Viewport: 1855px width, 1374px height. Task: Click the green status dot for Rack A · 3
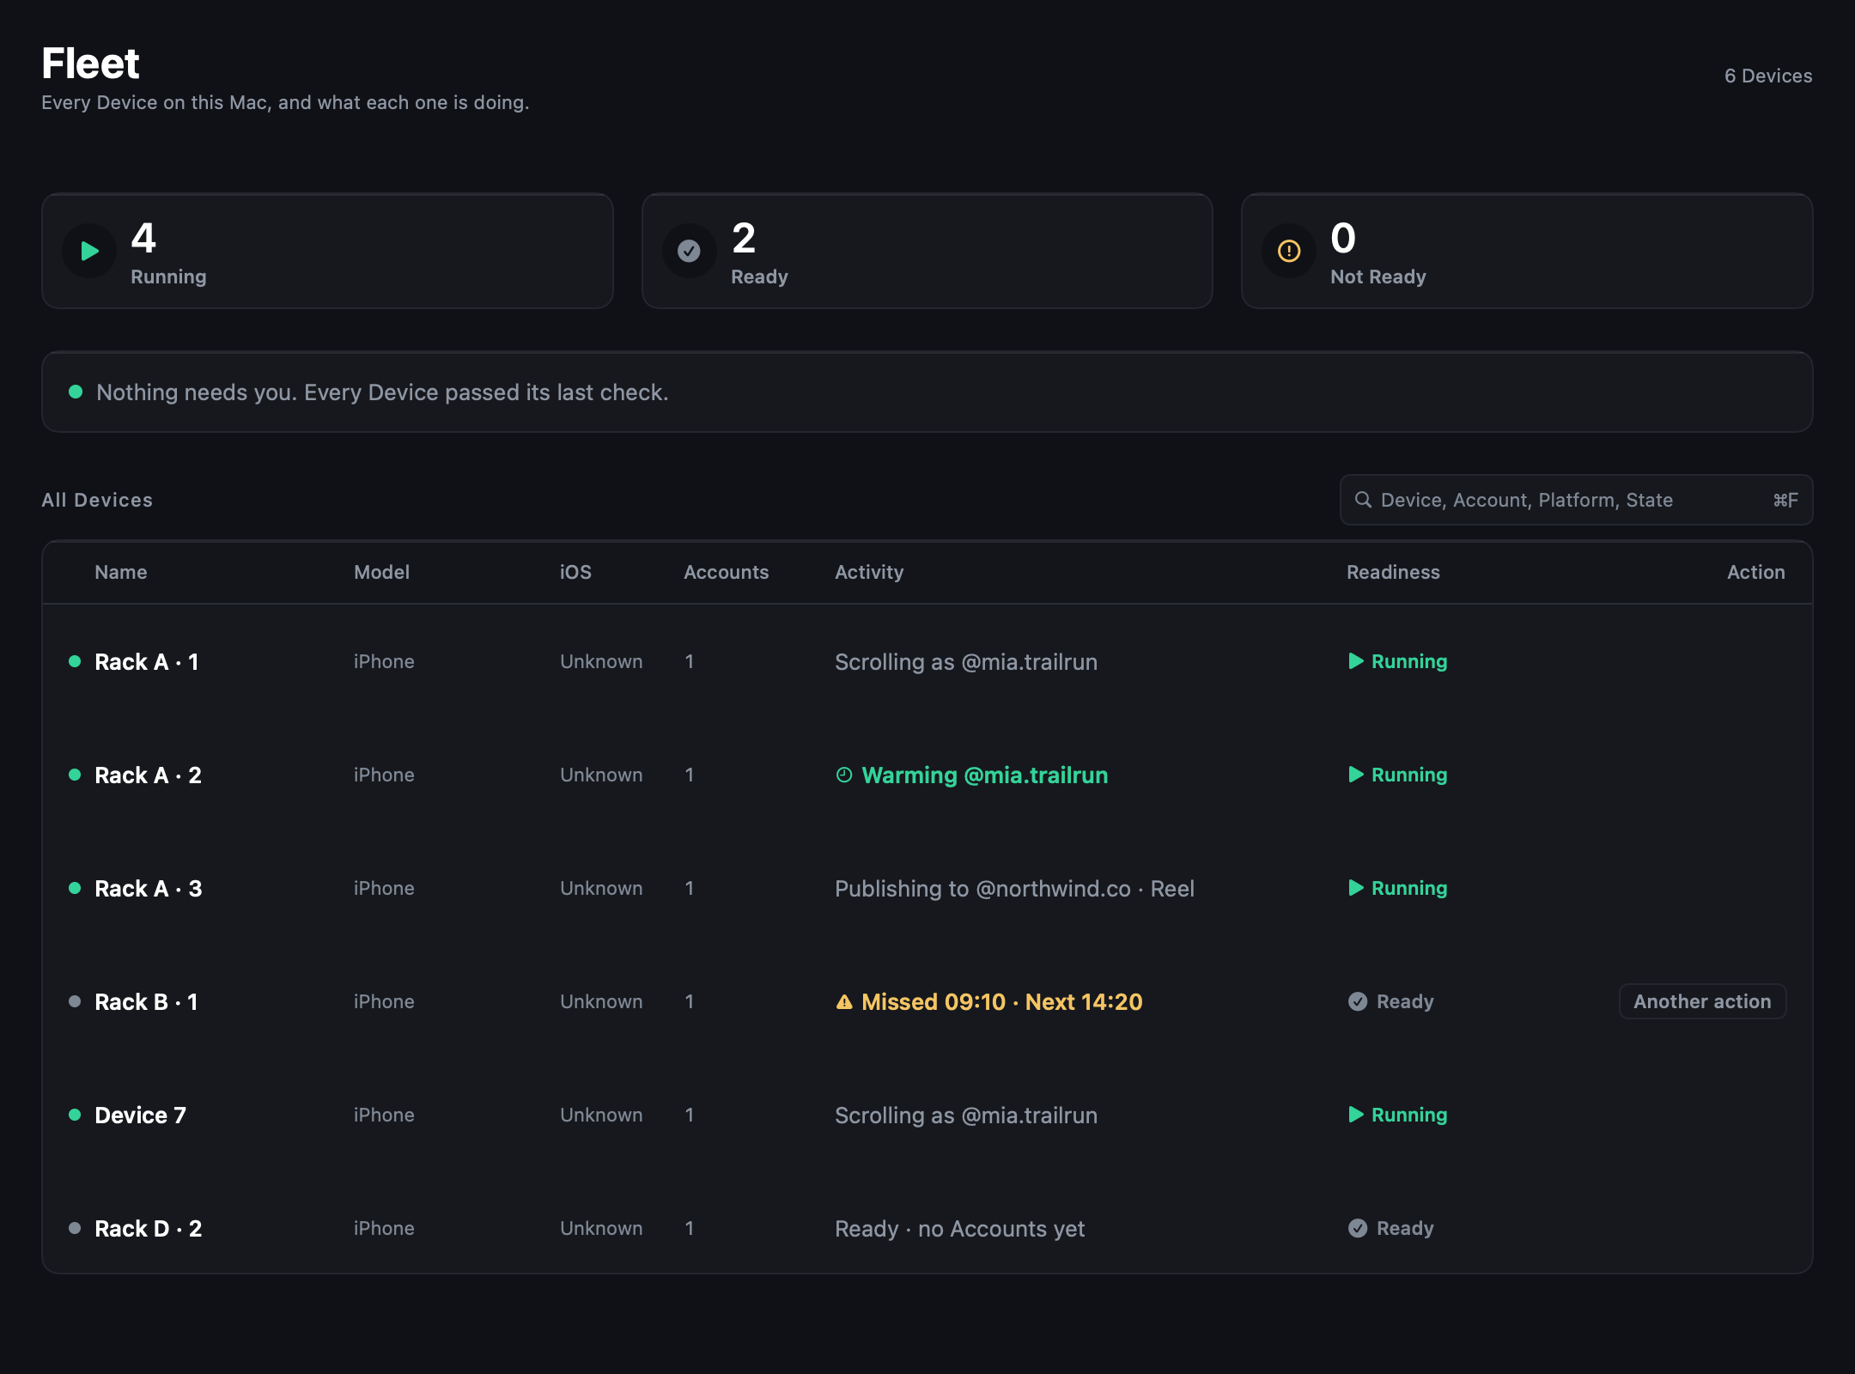click(x=75, y=888)
